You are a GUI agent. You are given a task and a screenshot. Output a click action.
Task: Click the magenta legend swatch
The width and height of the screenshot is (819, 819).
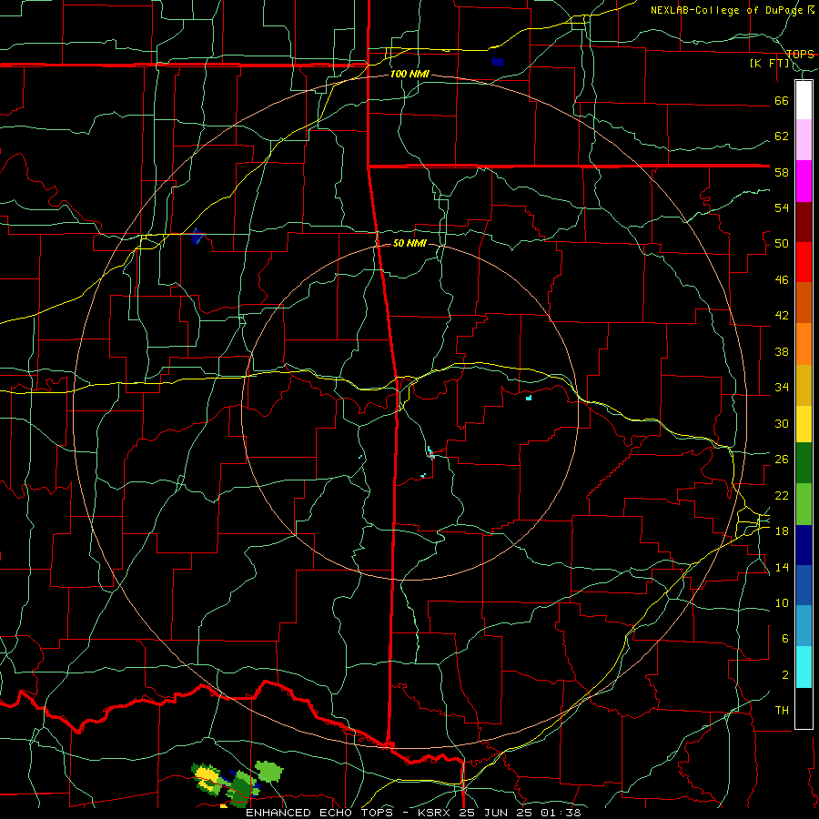point(804,181)
